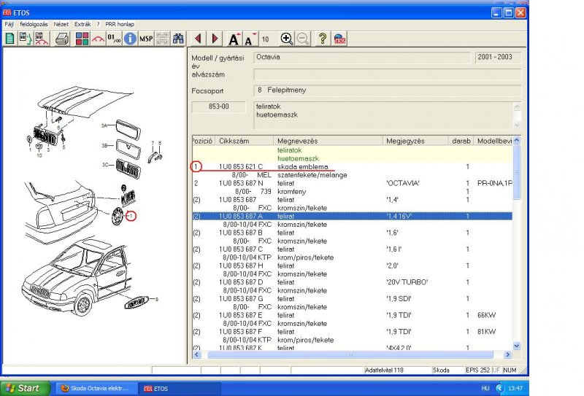584x396 pixels.
Task: Click the table with red arcs icon
Action: (42, 39)
